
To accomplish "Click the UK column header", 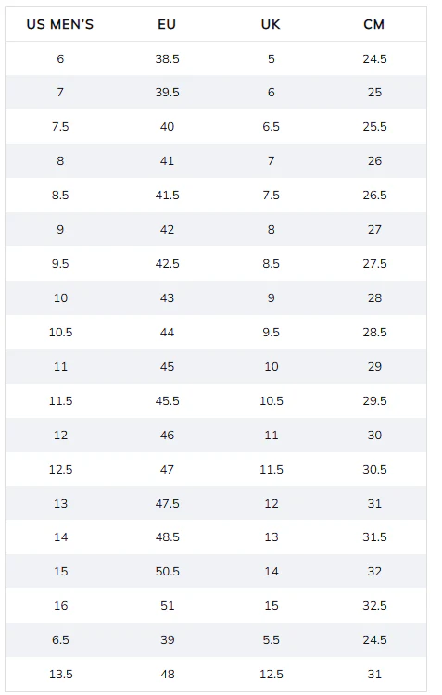I will (271, 24).
